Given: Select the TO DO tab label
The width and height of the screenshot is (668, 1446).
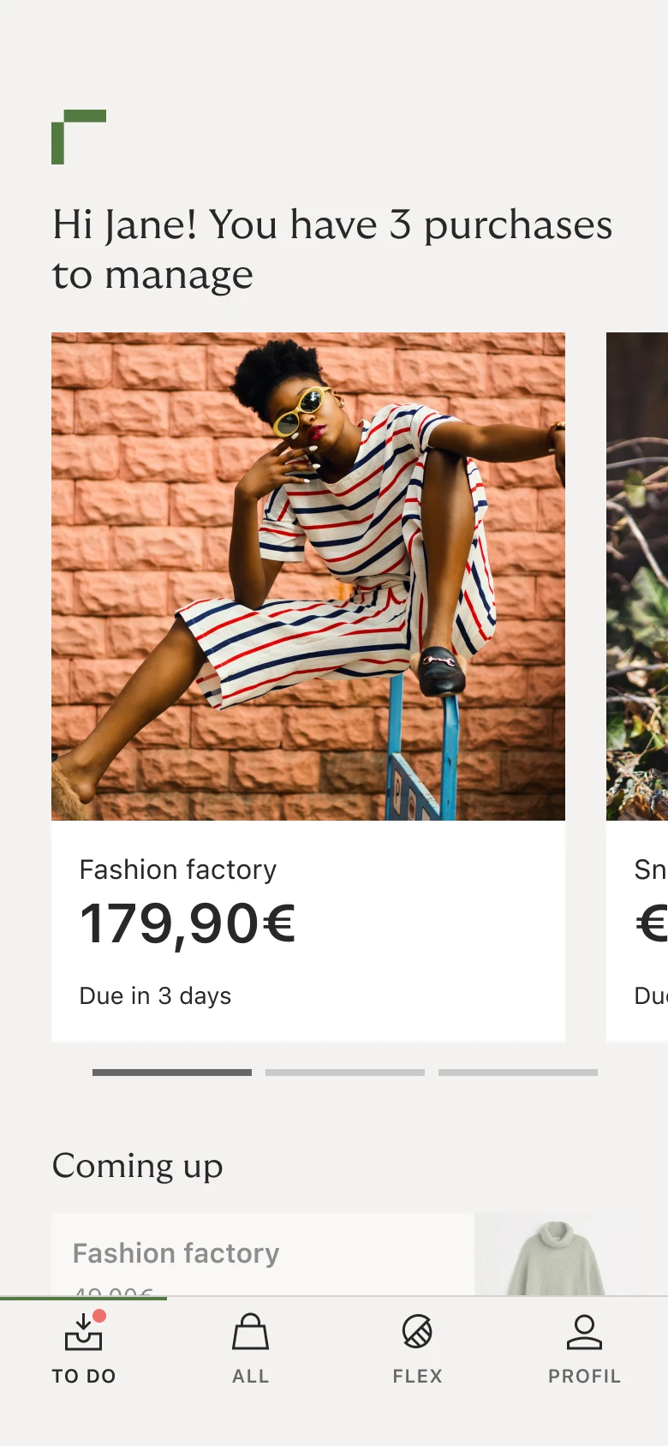Looking at the screenshot, I should (83, 1376).
